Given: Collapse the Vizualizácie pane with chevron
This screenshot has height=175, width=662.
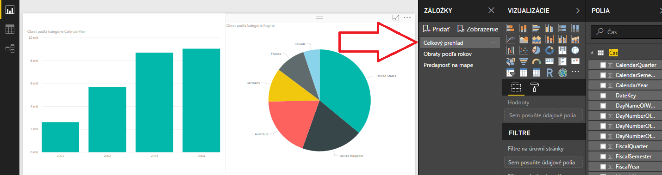Looking at the screenshot, I should (x=578, y=10).
